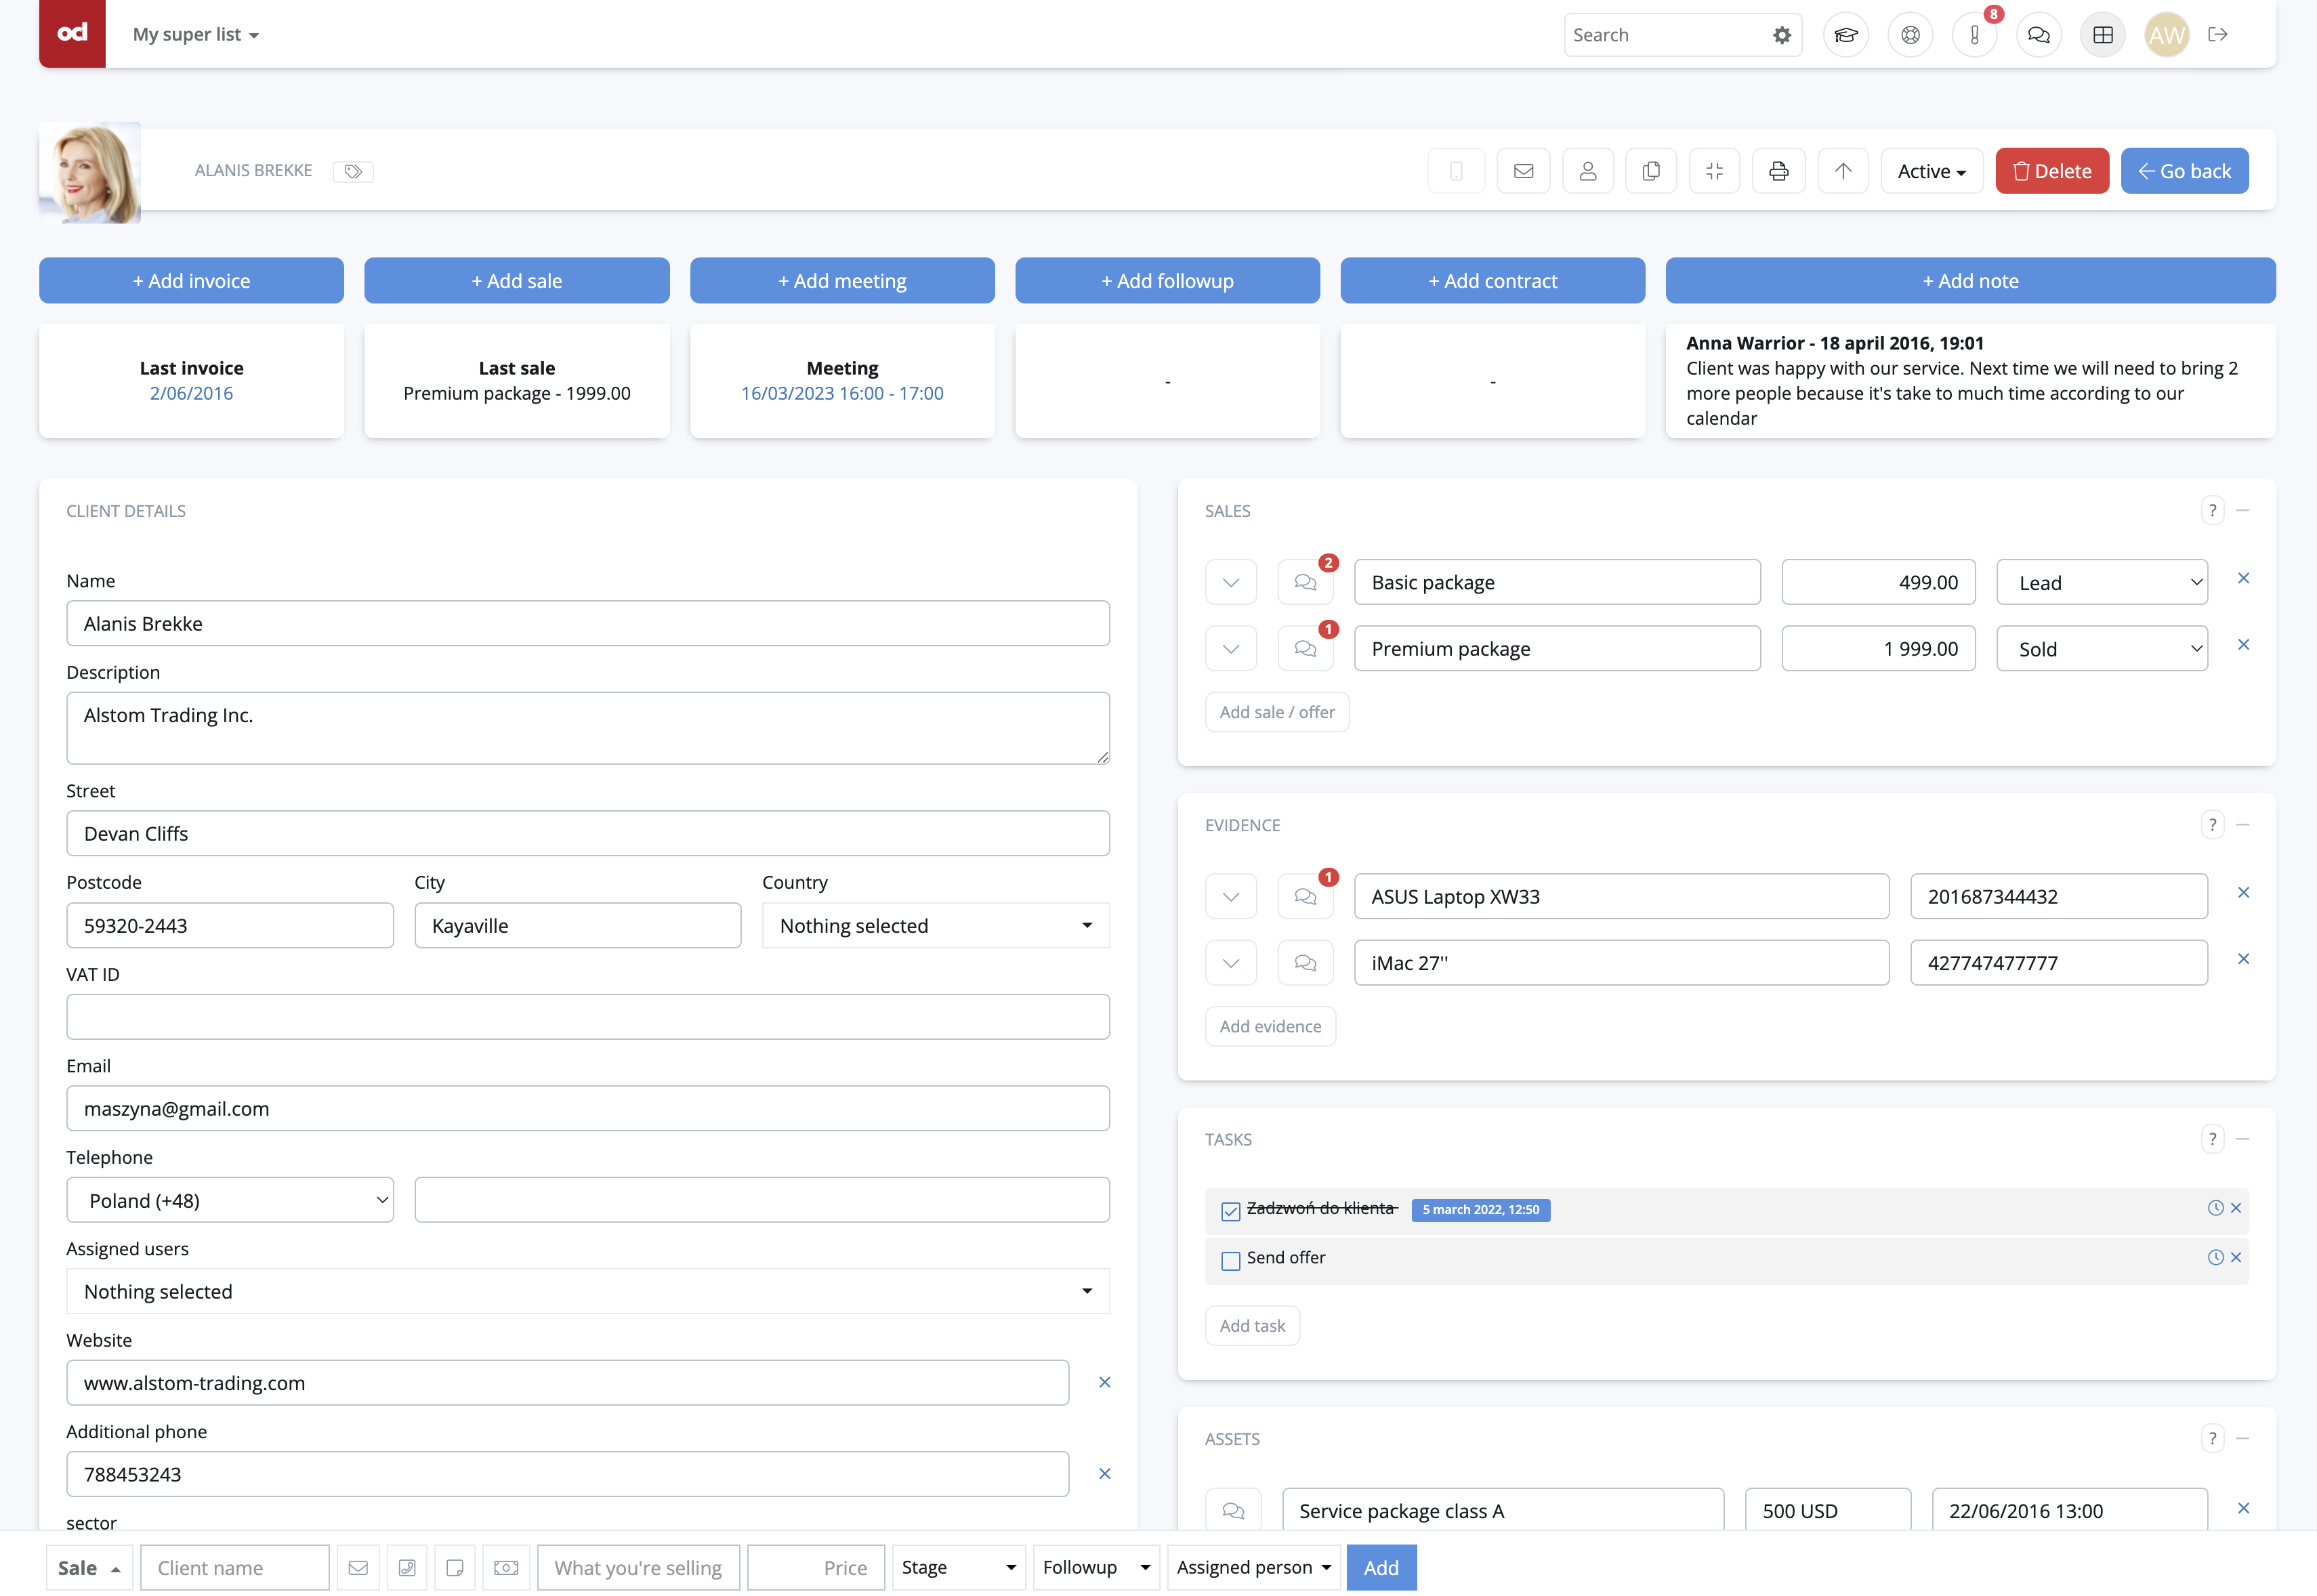The width and height of the screenshot is (2317, 1596).
Task: Click the Alanis Brekke profile photo
Action: click(x=90, y=172)
